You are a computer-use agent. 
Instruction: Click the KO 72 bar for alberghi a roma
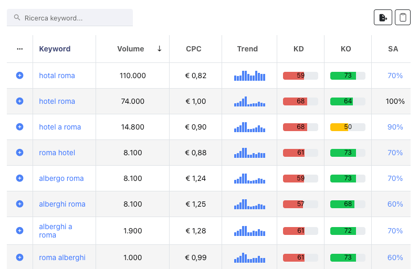[x=348, y=231]
